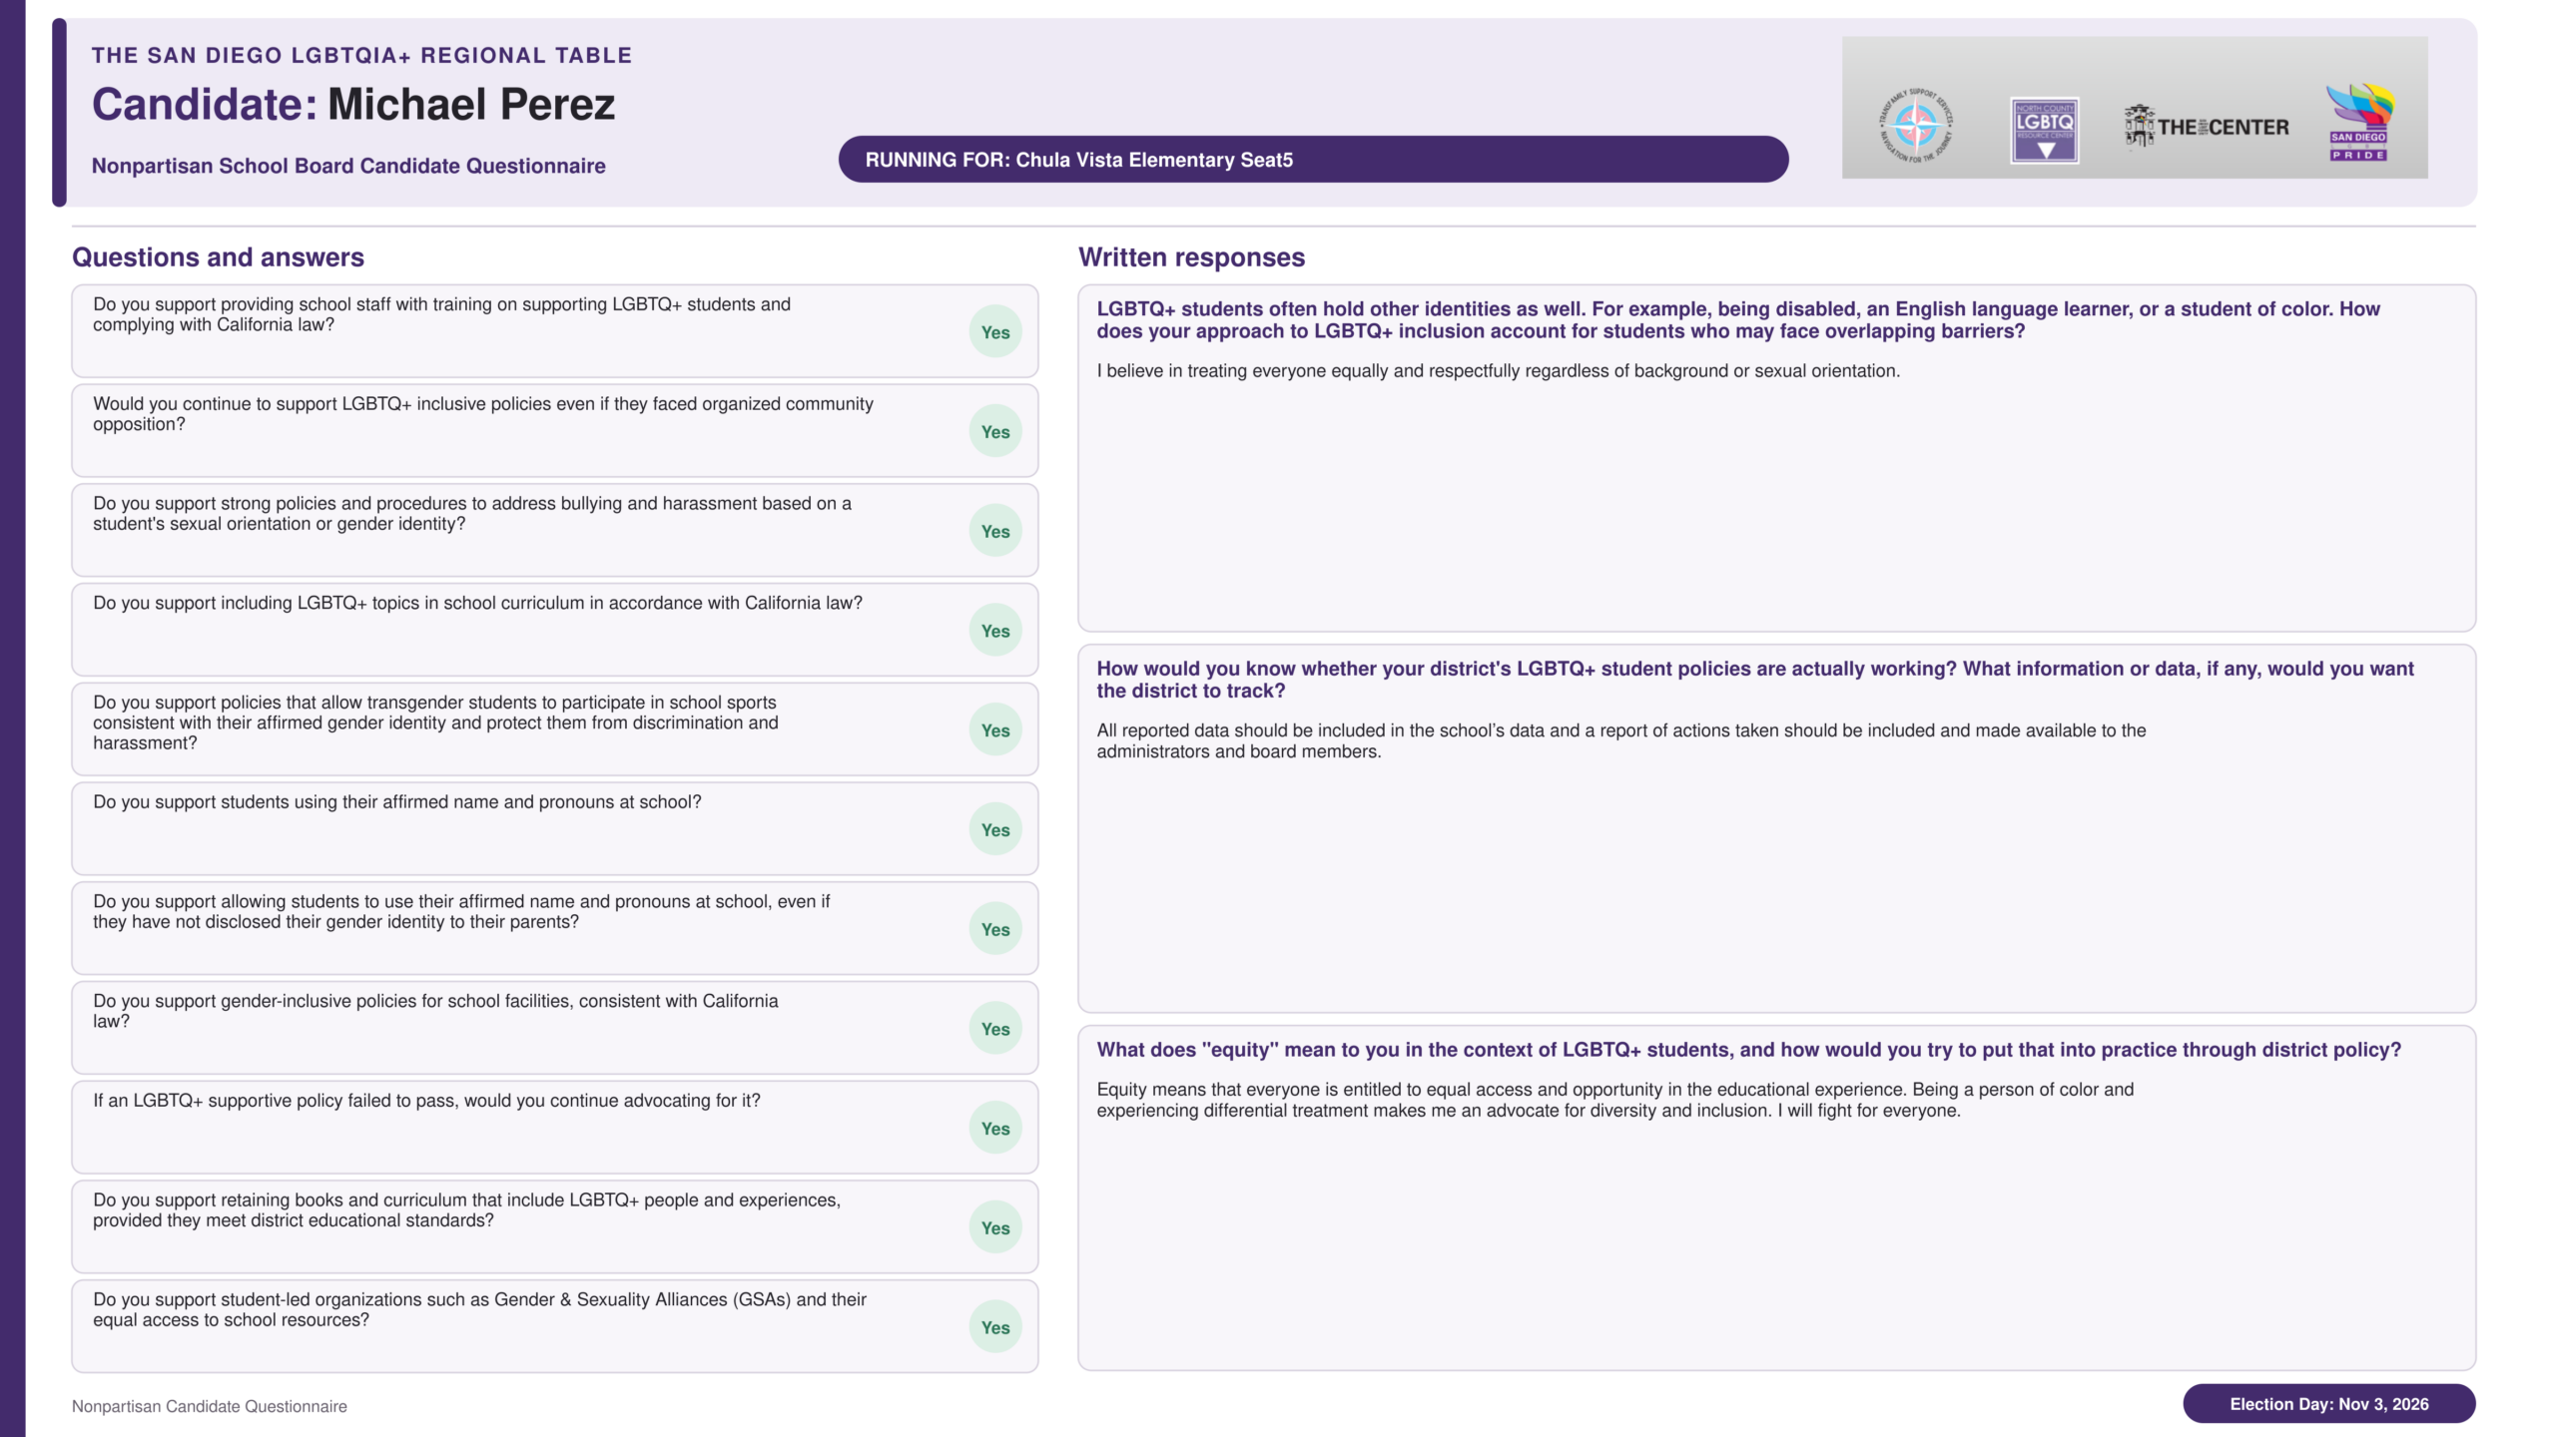Click the Written responses heading
Image resolution: width=2556 pixels, height=1437 pixels.
click(x=1191, y=257)
